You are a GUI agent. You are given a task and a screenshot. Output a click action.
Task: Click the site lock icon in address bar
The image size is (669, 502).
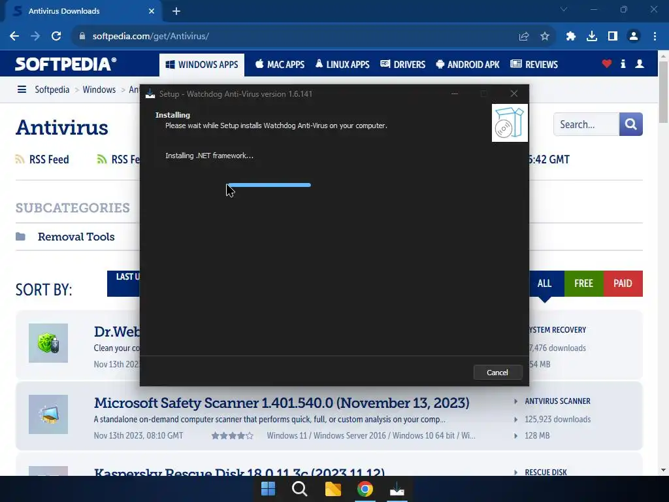pyautogui.click(x=82, y=37)
